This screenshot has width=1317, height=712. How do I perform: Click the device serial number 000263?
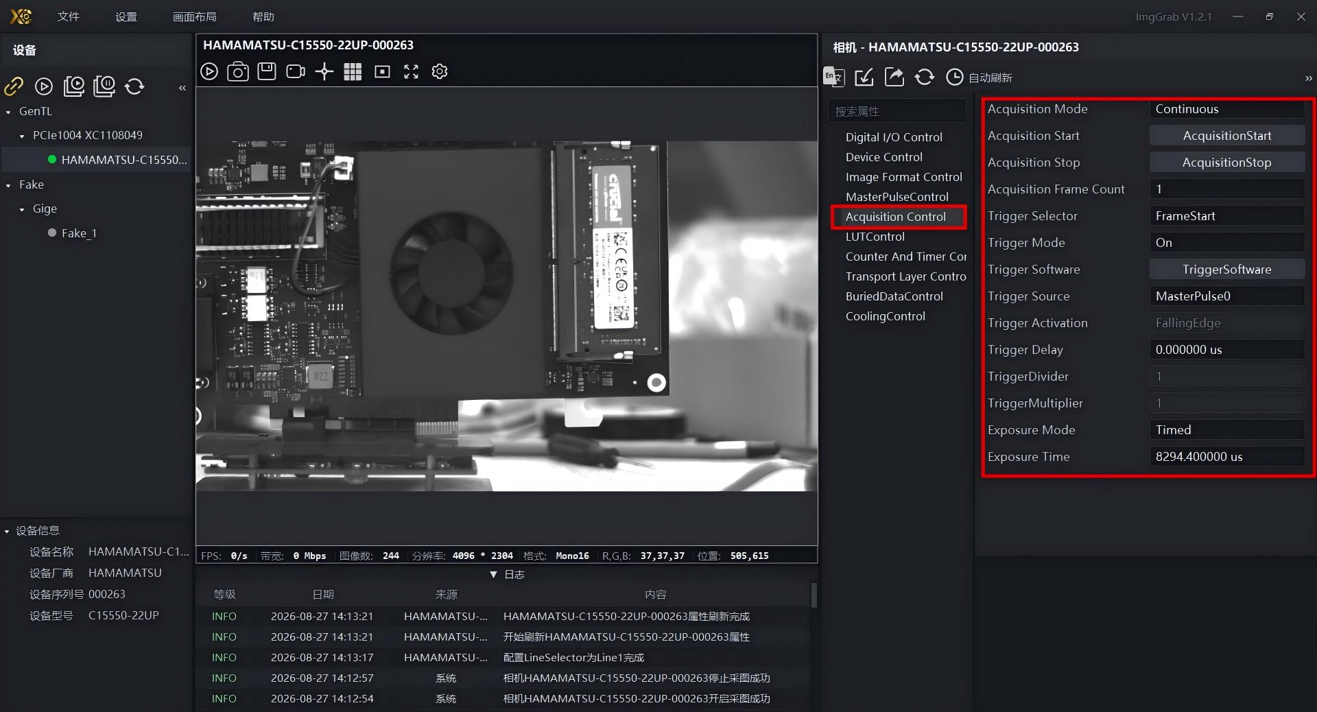tap(107, 595)
